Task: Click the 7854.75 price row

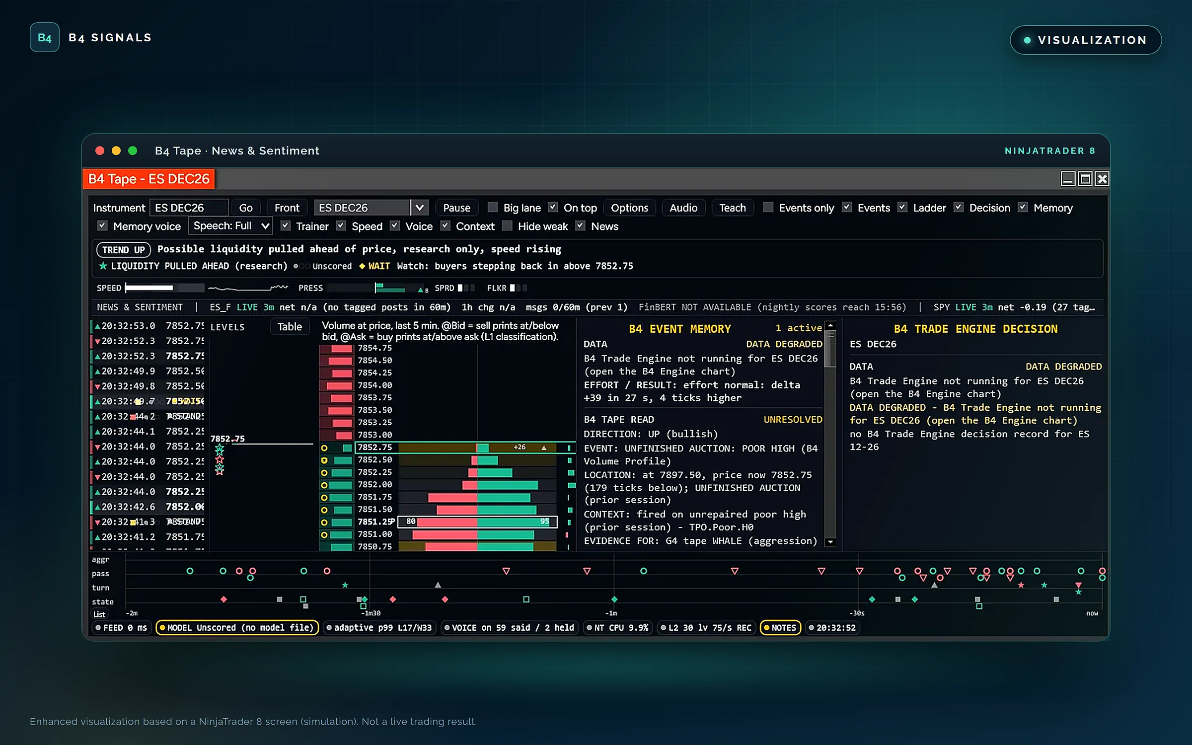Action: pos(375,348)
